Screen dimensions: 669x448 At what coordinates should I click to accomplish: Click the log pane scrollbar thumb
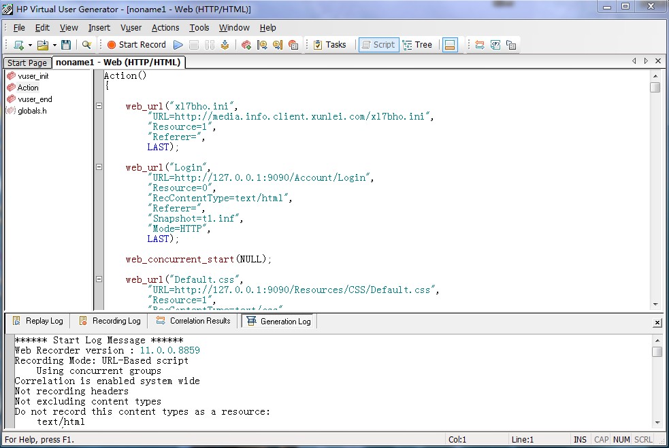coord(657,351)
